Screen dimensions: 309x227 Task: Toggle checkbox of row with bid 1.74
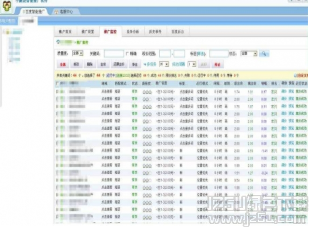click(57, 92)
